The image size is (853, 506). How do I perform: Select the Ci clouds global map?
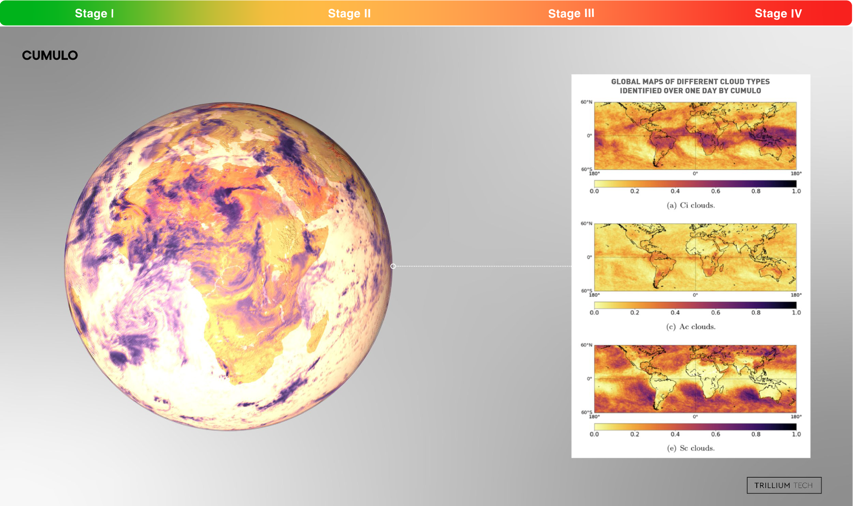tap(695, 135)
